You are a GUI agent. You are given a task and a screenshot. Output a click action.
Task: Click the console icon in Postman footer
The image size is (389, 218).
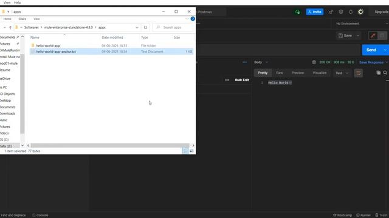tap(34, 216)
